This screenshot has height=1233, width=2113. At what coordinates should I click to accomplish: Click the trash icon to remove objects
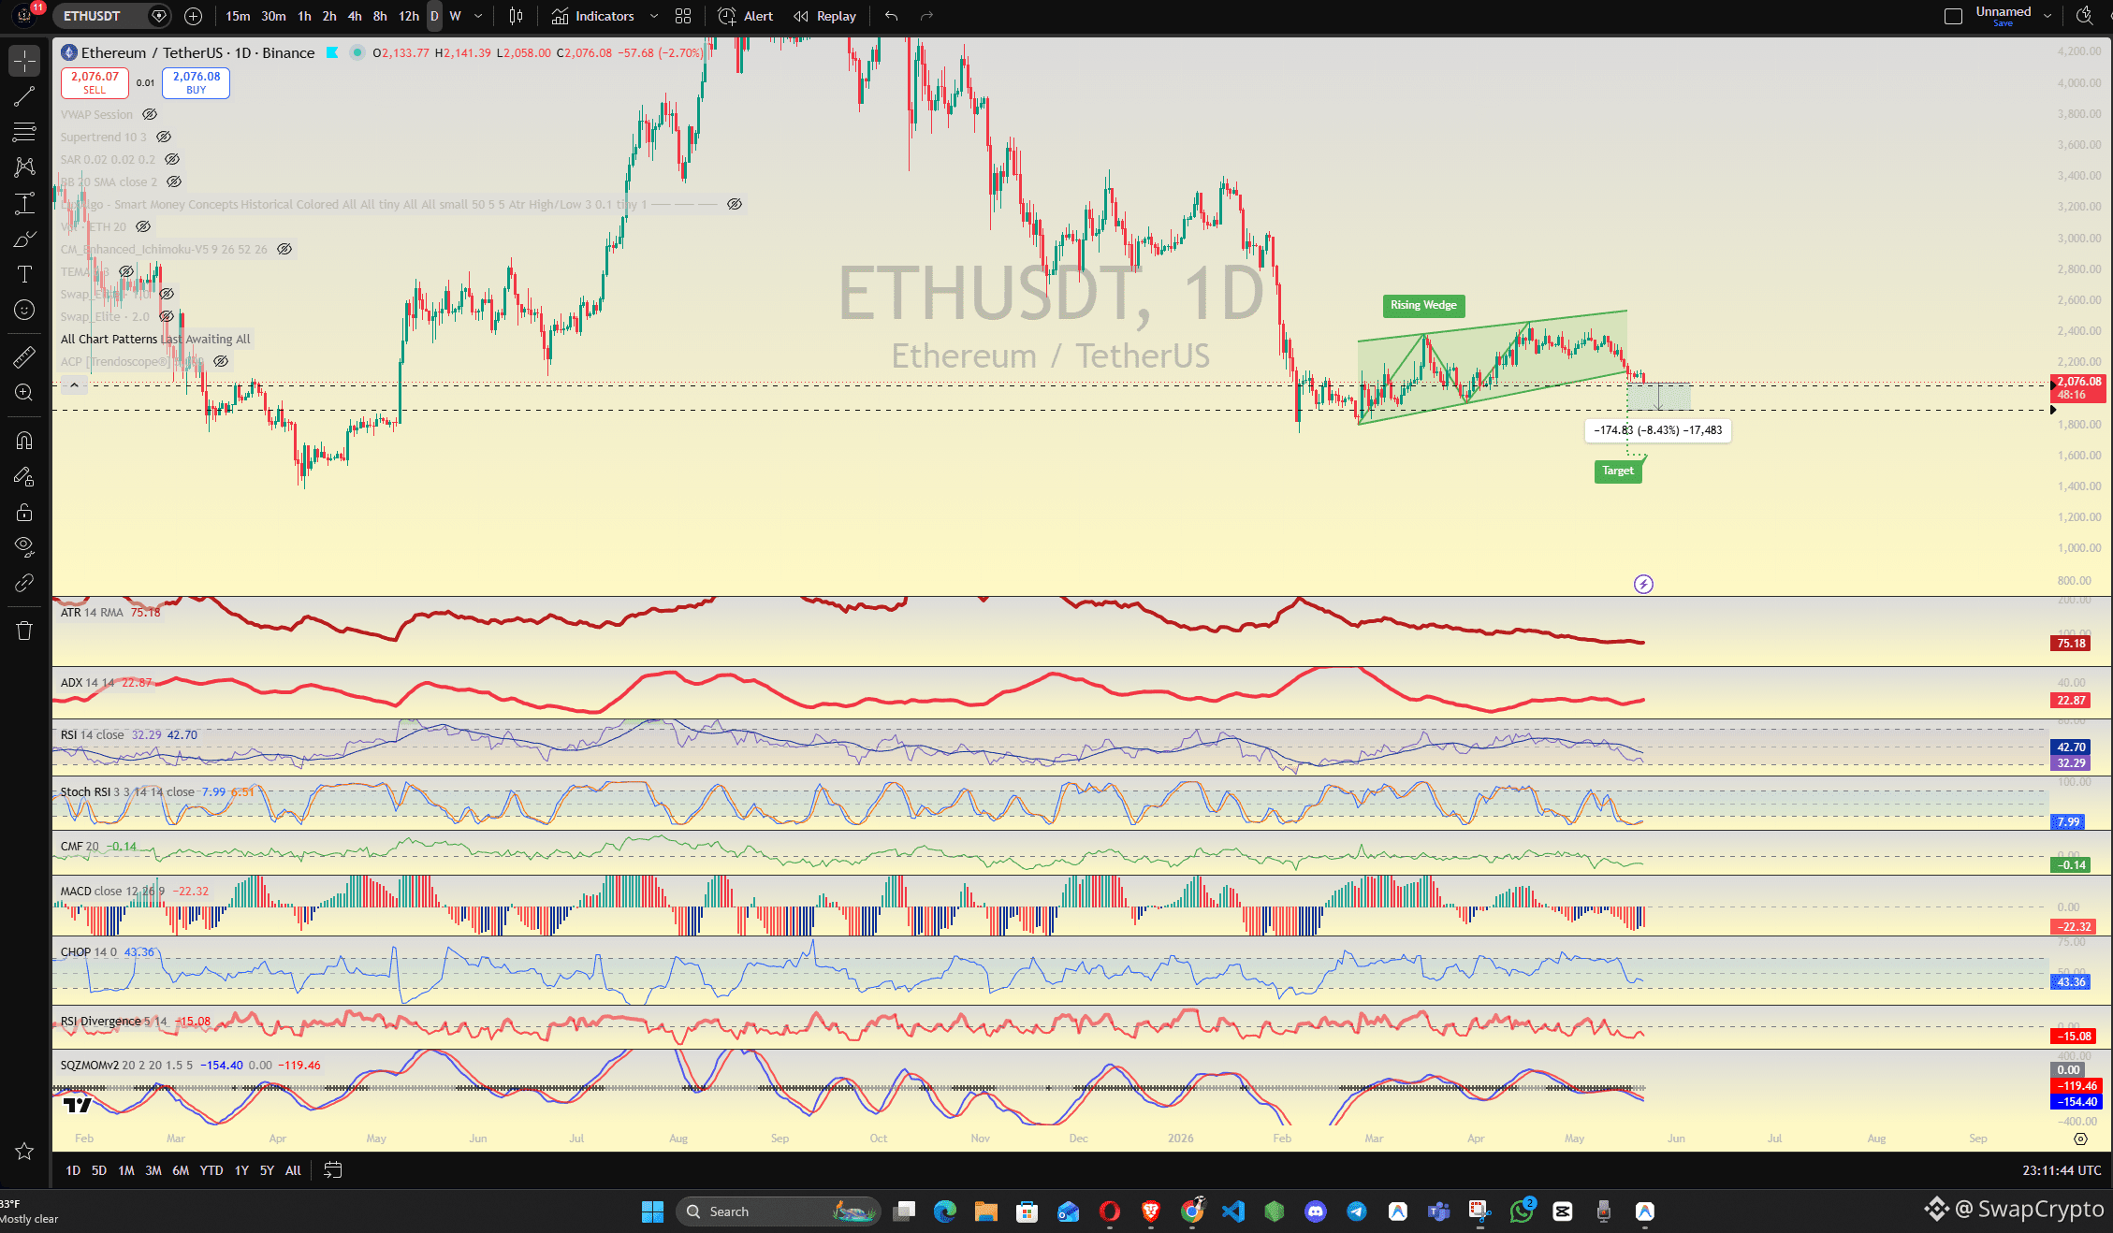click(x=24, y=631)
